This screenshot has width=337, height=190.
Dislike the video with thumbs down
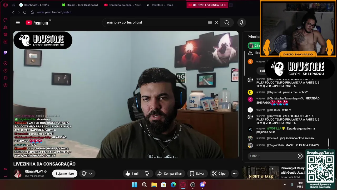tap(147, 173)
